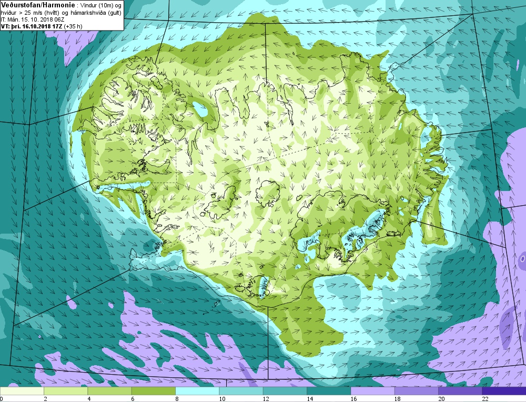Click the legend scale label '2'

tap(45, 399)
